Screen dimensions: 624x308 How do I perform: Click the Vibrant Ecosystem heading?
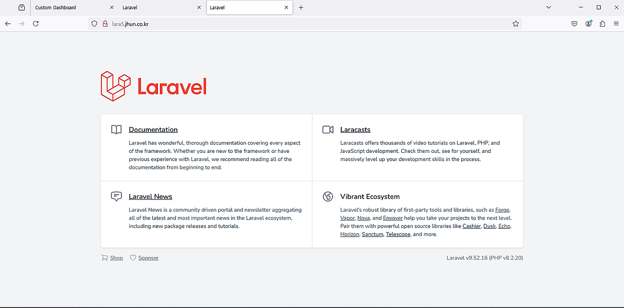[x=370, y=197]
